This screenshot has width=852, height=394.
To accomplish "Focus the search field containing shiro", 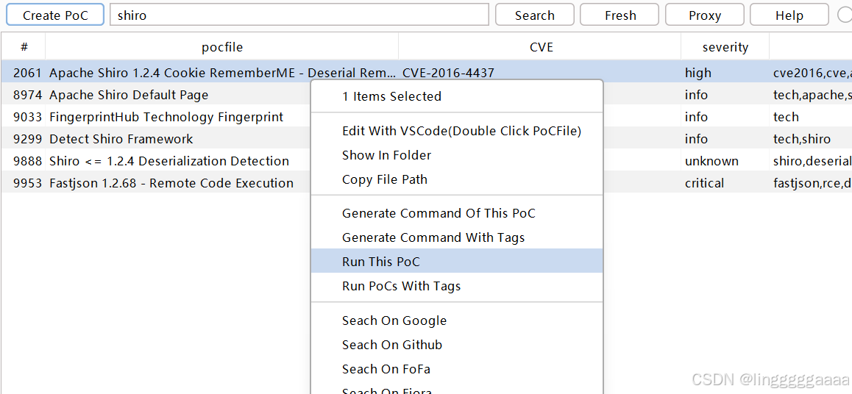I will coord(299,15).
